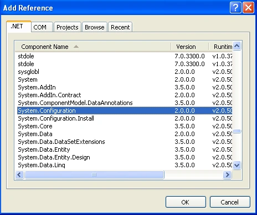Image resolution: width=257 pixels, height=215 pixels.
Task: Click the horizontal scrollbar left arrow
Action: [19, 174]
